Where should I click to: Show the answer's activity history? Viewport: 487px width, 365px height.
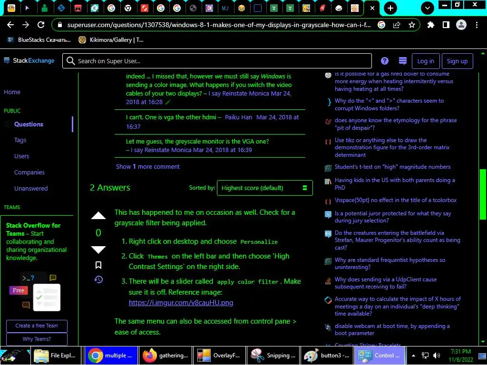tap(98, 279)
